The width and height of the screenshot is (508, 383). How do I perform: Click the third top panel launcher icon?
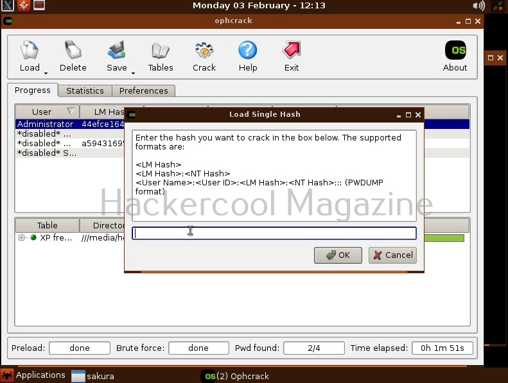point(39,5)
